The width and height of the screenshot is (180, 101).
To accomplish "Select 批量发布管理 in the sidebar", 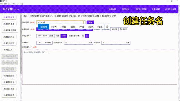I will coord(9,24).
